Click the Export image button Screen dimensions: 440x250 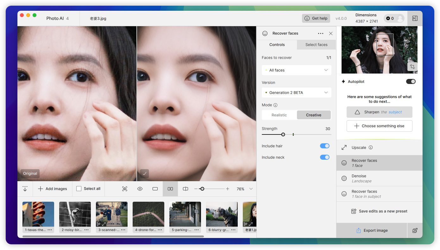click(372, 230)
